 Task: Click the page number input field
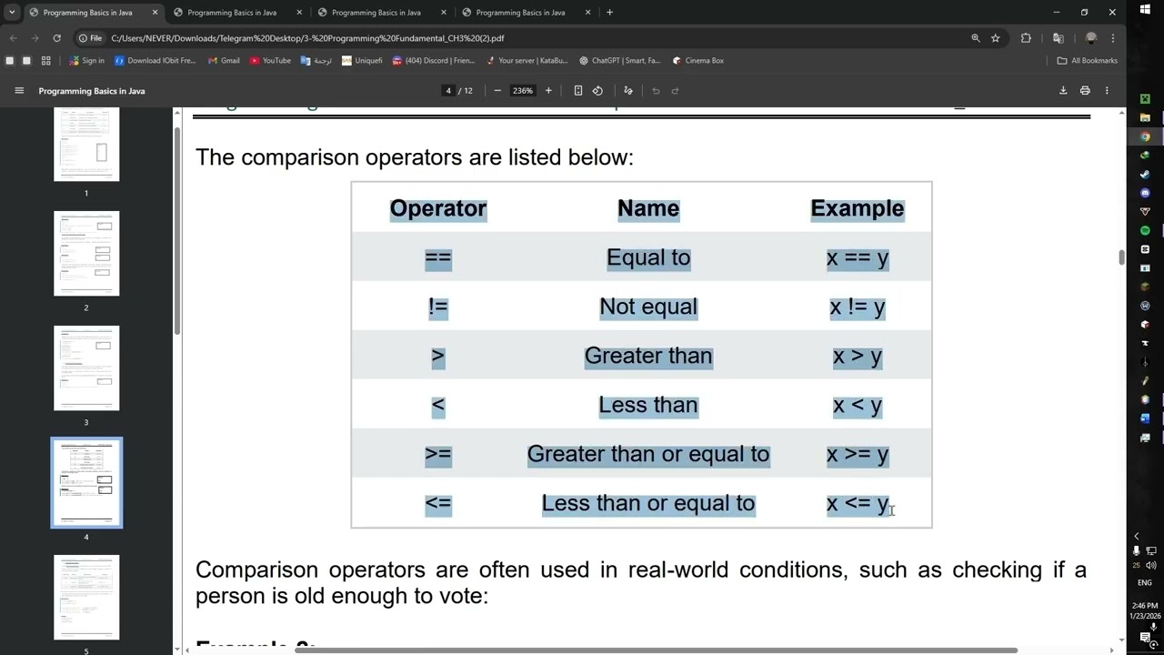click(448, 91)
